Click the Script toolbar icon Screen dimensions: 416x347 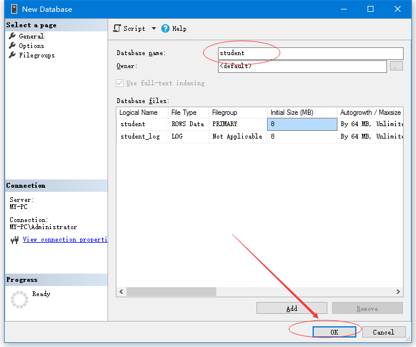click(x=117, y=28)
